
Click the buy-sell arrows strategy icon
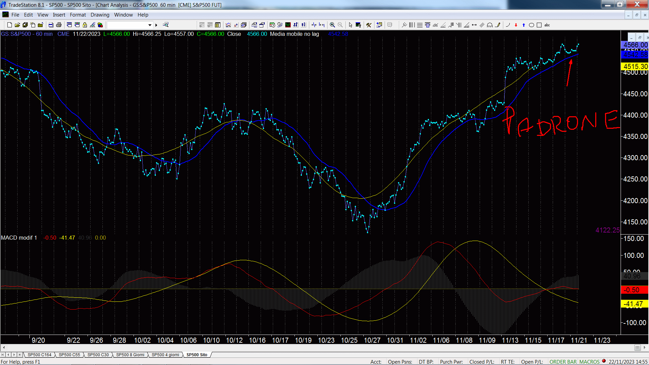[236, 25]
